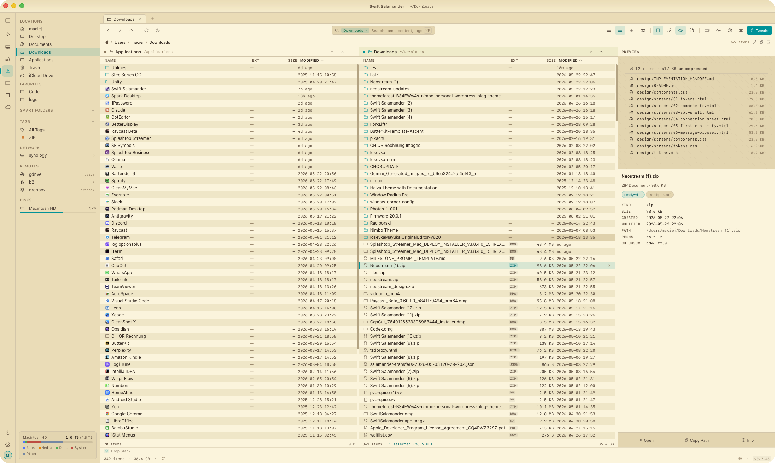Switch to the gallery filmstrip view mode
This screenshot has height=463, width=775.
[643, 30]
